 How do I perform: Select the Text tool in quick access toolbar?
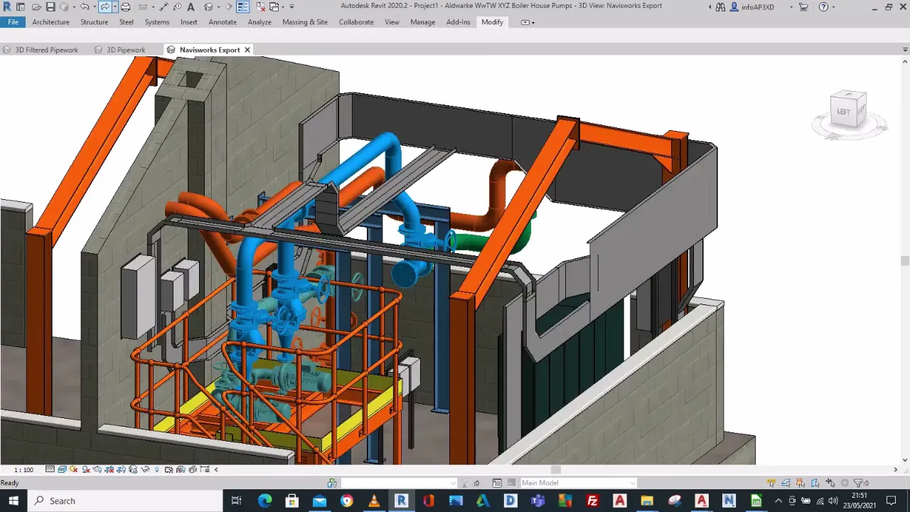click(x=191, y=7)
